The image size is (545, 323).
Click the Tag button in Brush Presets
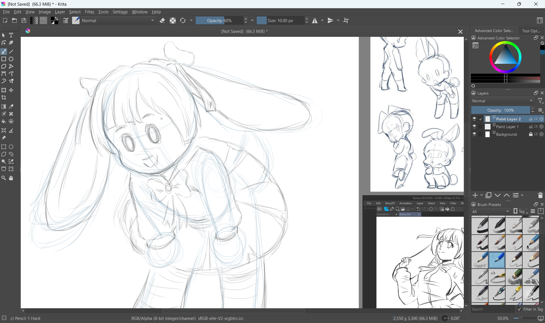(x=521, y=212)
